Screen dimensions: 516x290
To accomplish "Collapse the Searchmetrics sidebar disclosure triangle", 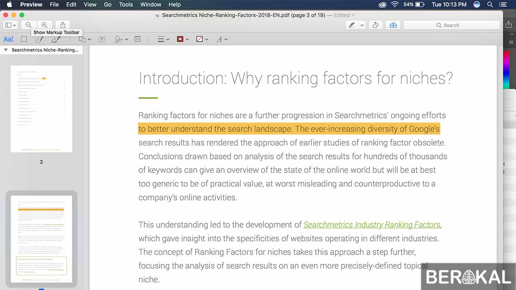I will click(6, 50).
